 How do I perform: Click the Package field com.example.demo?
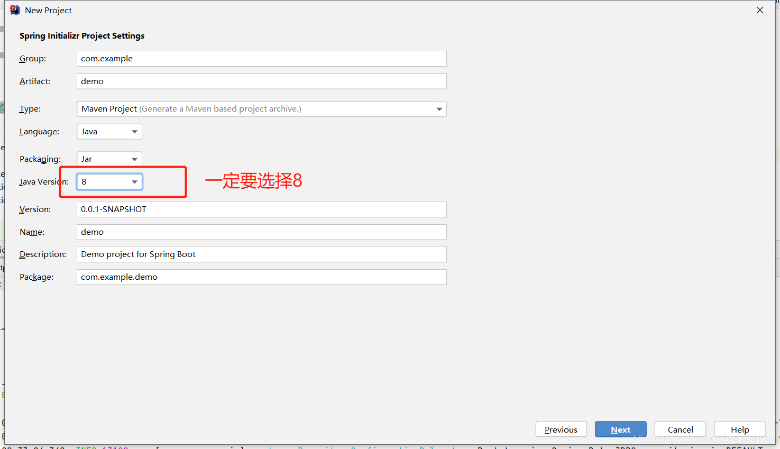point(262,277)
